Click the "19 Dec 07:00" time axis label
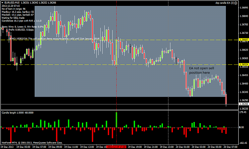Image resolution: width=249 pixels, height=149 pixels. [x=39, y=147]
